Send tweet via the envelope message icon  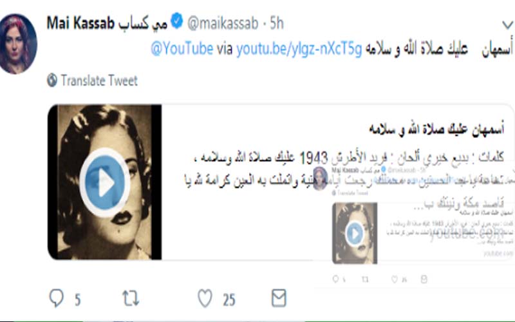point(279,298)
